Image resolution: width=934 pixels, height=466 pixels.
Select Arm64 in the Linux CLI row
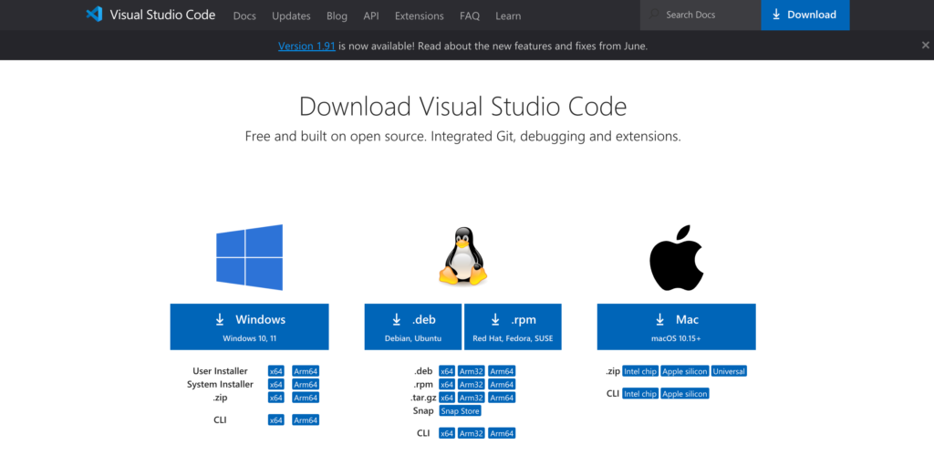[502, 433]
